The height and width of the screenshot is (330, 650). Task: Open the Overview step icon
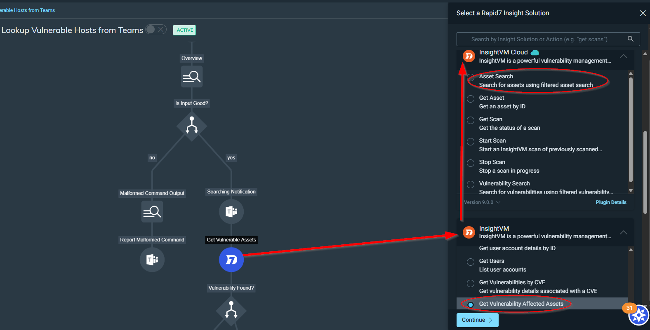pyautogui.click(x=192, y=77)
